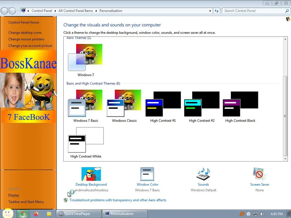Open Troubleshoot problems with transparency link
The height and width of the screenshot is (218, 291).
click(x=118, y=200)
